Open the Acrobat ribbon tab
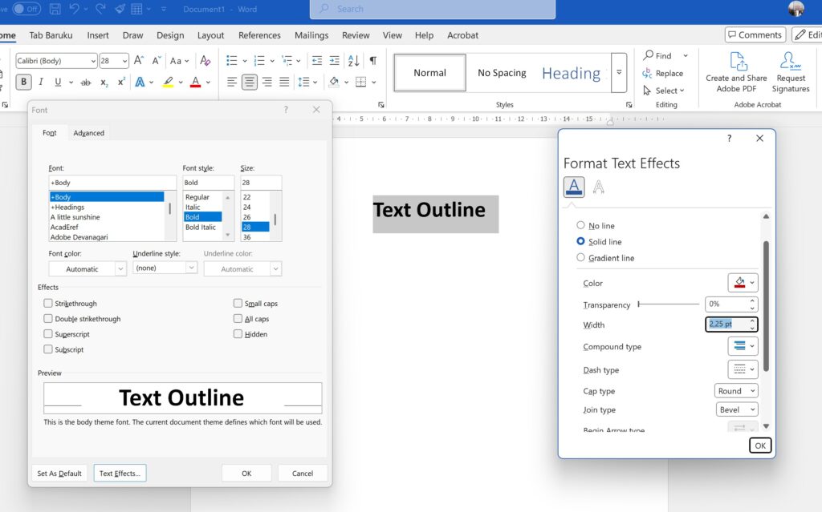Image resolution: width=822 pixels, height=512 pixels. tap(462, 35)
